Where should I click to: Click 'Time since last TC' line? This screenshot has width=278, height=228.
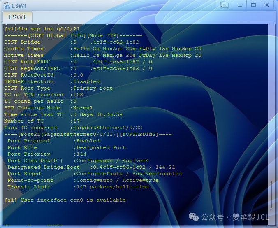point(63,114)
